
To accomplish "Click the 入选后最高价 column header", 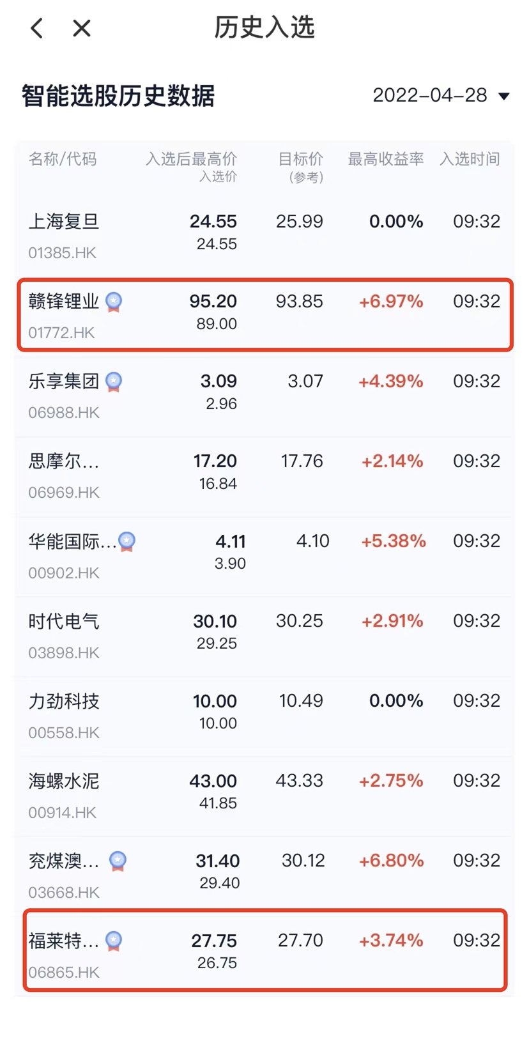I will pyautogui.click(x=191, y=159).
